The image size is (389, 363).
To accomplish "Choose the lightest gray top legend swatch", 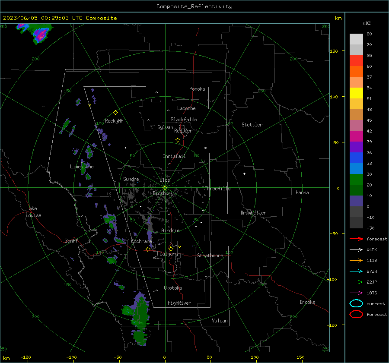I will (356, 39).
